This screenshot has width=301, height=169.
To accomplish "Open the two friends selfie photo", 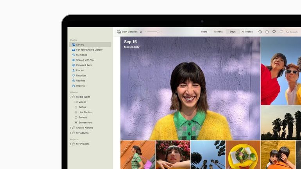I will click(x=281, y=71).
